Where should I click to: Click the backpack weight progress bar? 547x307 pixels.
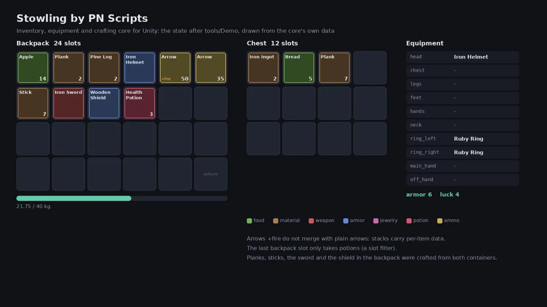122,198
